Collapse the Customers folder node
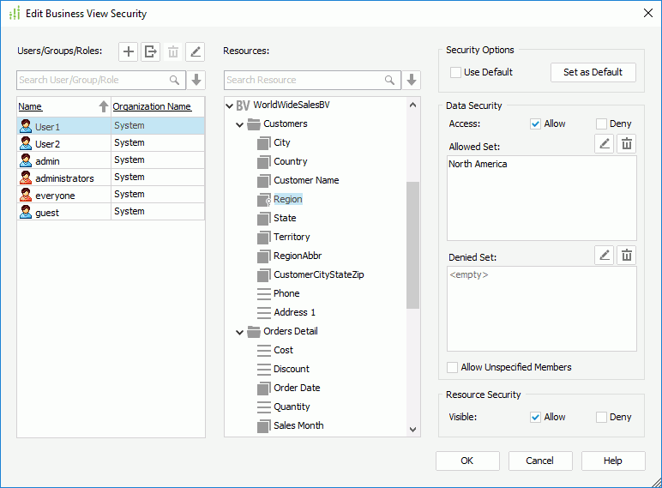 240,124
